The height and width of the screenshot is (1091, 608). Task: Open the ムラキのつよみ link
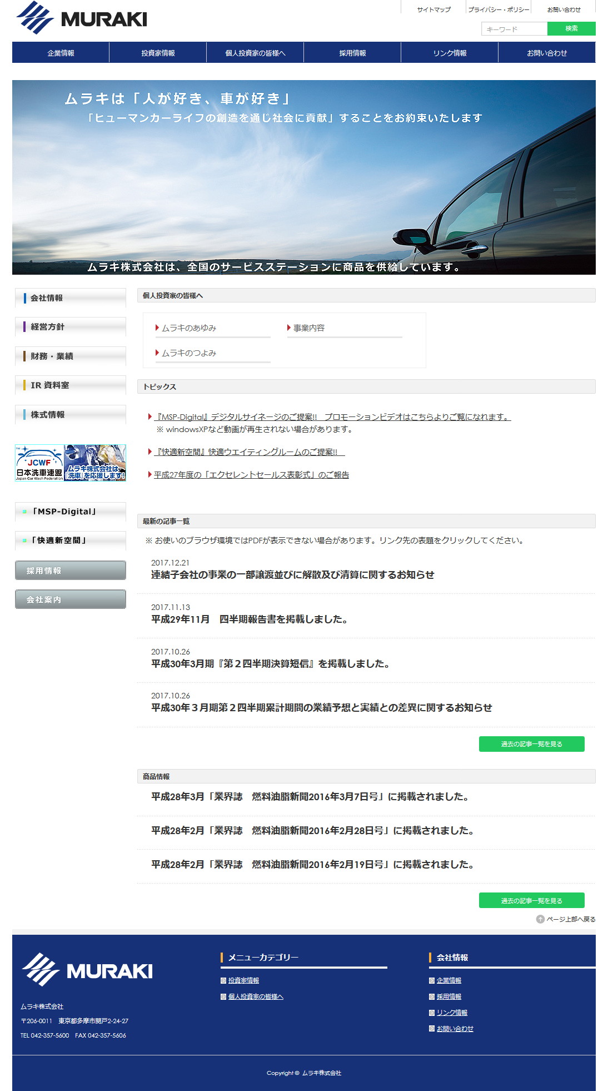189,353
